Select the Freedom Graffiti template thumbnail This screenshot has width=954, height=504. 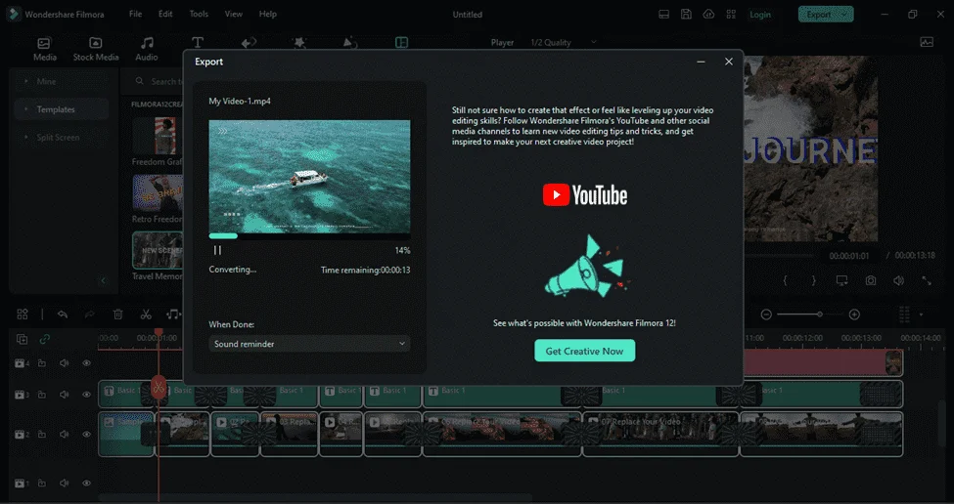(x=158, y=136)
